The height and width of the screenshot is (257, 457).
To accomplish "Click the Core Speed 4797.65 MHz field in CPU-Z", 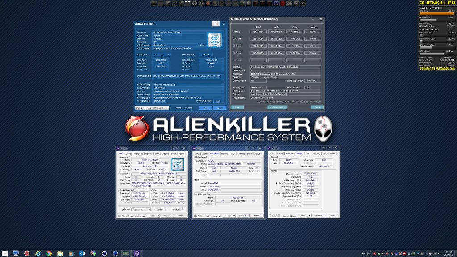I will tap(140, 193).
